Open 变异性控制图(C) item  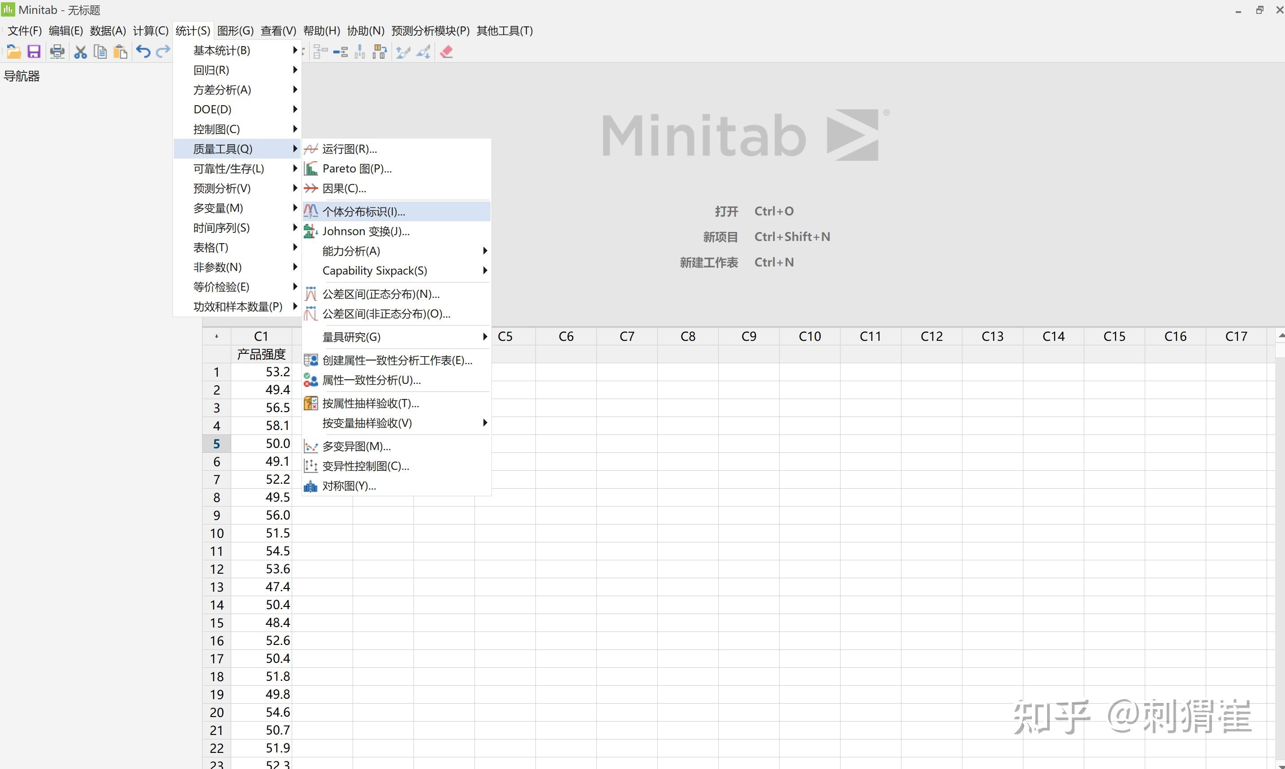click(397, 466)
